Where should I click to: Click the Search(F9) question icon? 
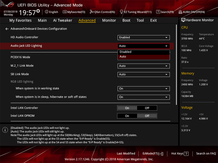tap(158, 12)
